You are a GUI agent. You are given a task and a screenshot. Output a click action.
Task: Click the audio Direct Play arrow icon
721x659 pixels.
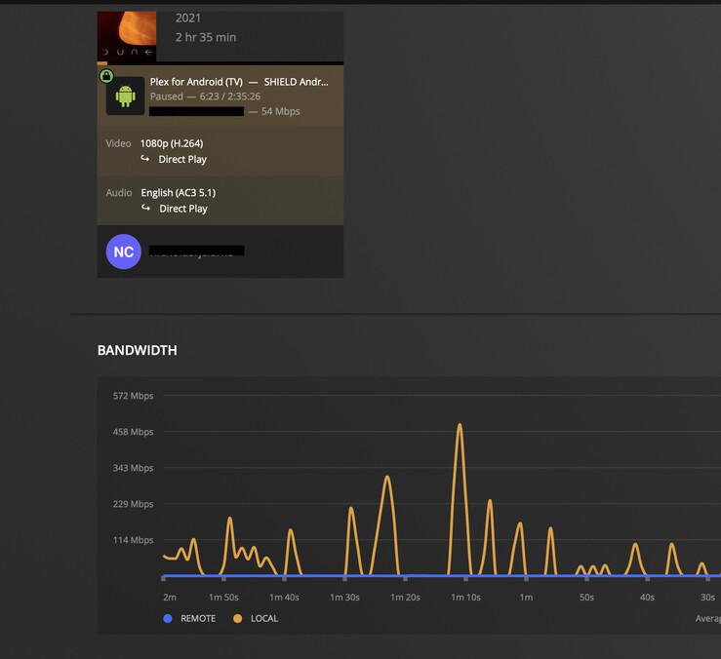pos(145,208)
